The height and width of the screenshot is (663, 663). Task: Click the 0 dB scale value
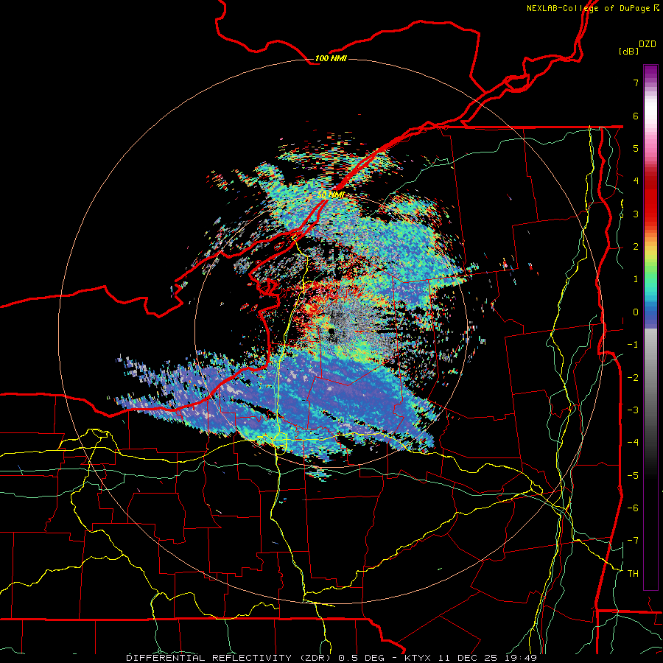click(x=636, y=312)
